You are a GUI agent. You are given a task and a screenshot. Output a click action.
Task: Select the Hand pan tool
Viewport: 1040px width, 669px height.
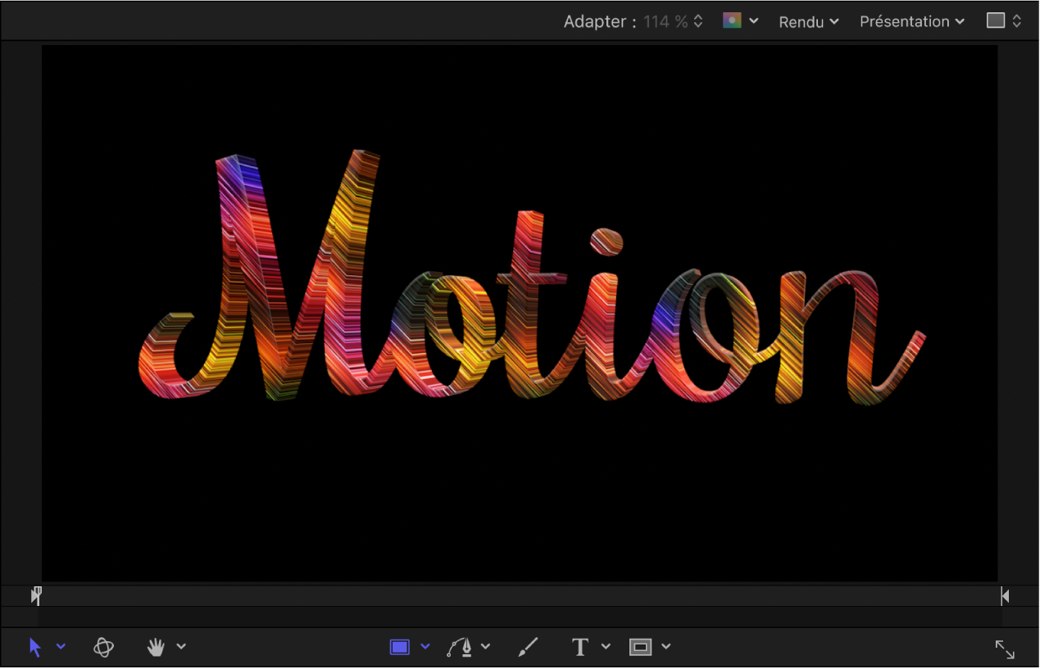(x=155, y=647)
